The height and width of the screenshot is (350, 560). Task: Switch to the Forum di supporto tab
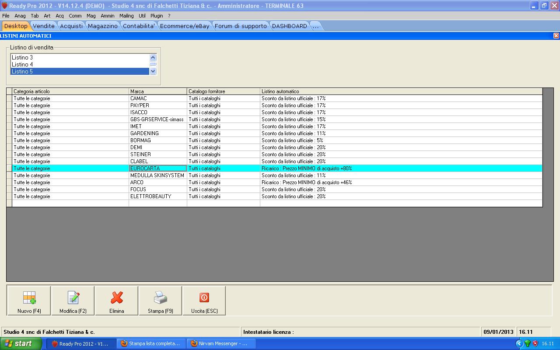pyautogui.click(x=241, y=26)
